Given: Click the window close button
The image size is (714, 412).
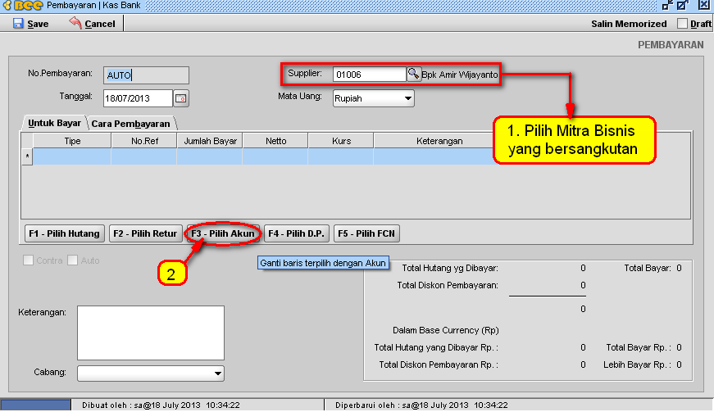Looking at the screenshot, I should click(703, 5).
